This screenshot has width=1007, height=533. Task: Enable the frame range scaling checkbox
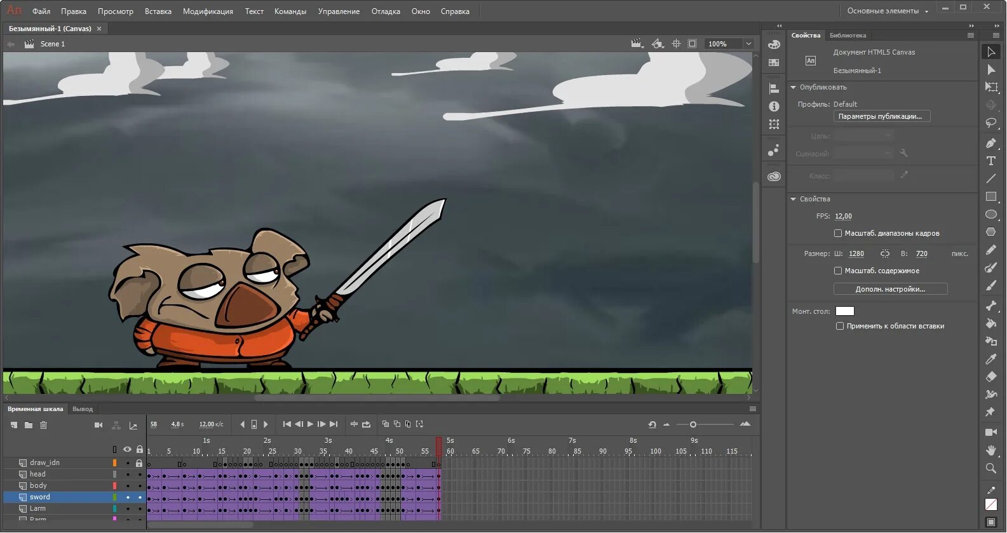pyautogui.click(x=838, y=233)
